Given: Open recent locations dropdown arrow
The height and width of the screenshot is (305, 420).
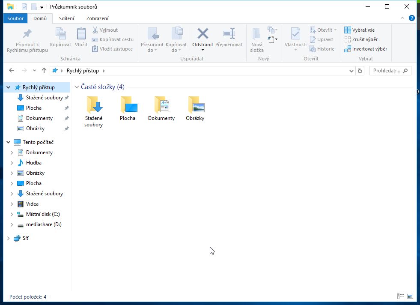Looking at the screenshot, I should pos(34,71).
